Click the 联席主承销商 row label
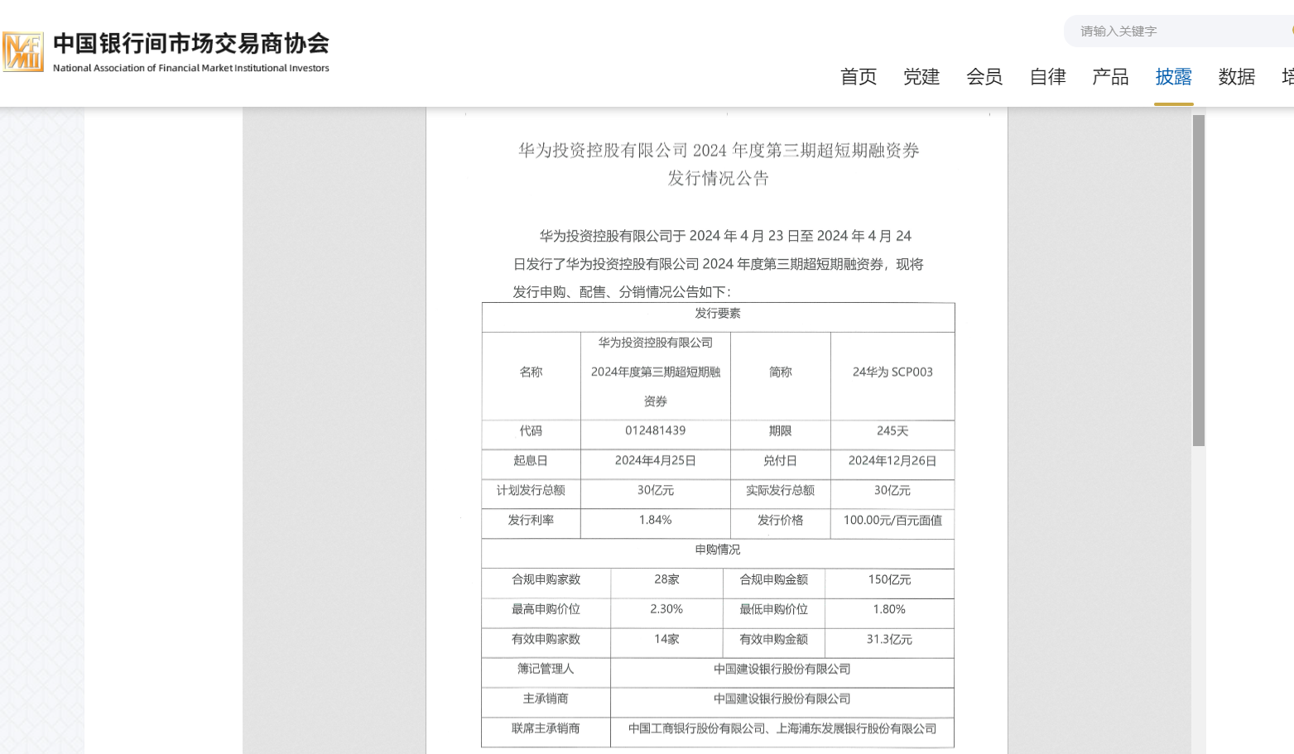1294x754 pixels. point(546,729)
